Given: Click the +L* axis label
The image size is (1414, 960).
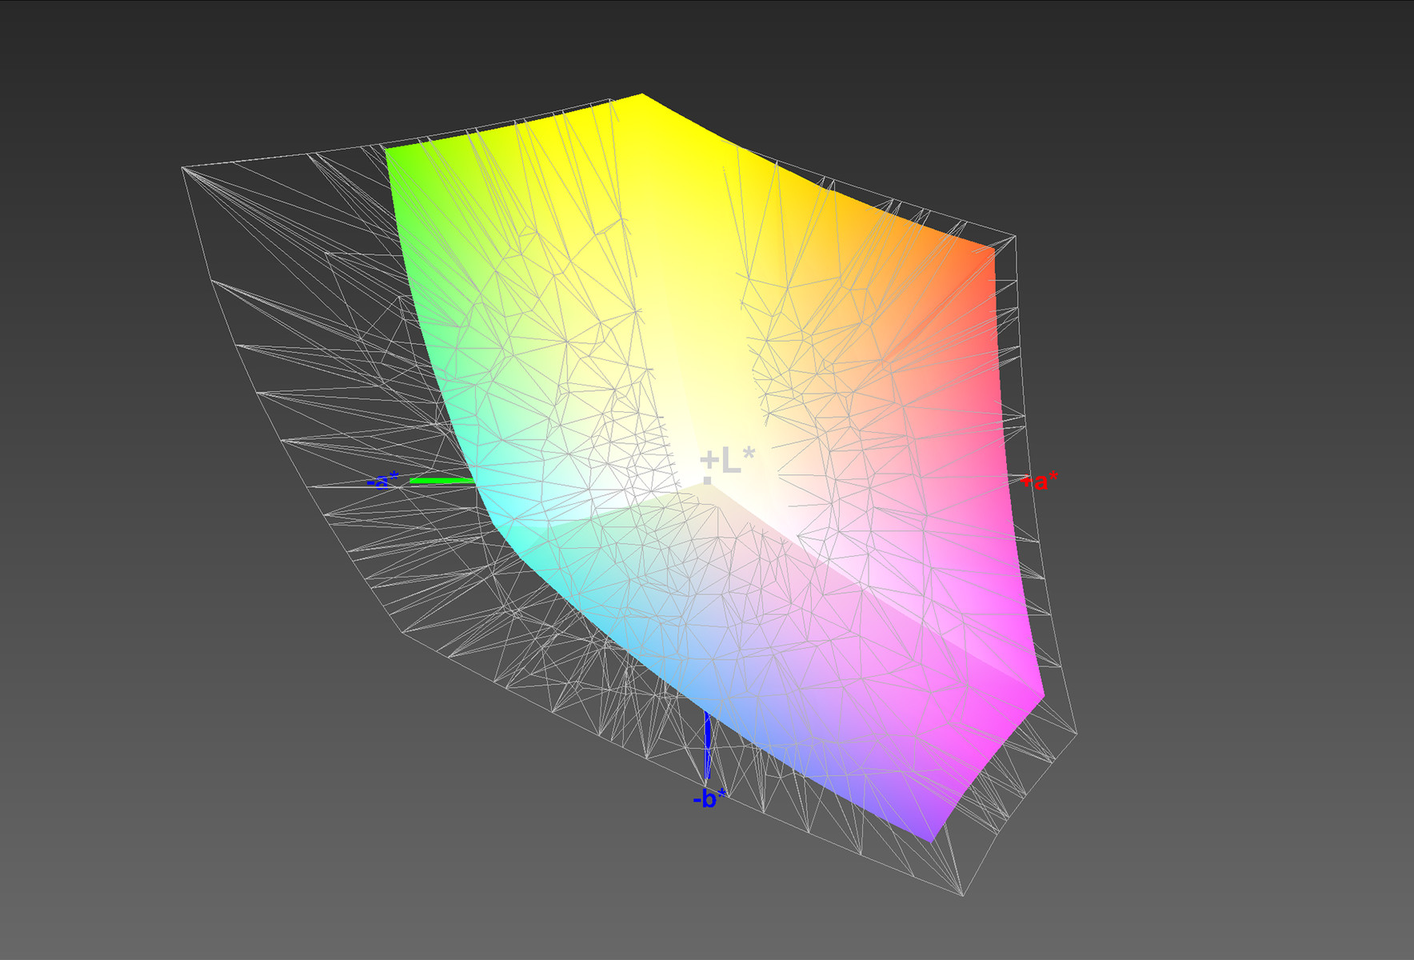Looking at the screenshot, I should point(728,460).
